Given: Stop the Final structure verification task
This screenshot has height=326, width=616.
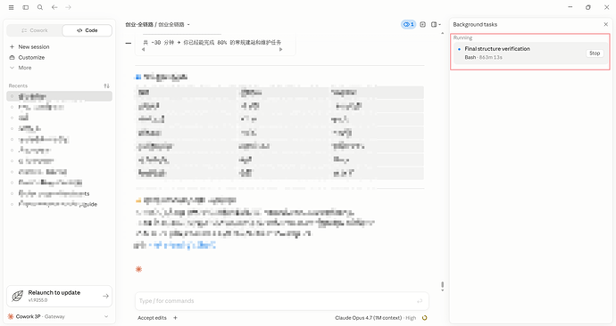Looking at the screenshot, I should 595,53.
